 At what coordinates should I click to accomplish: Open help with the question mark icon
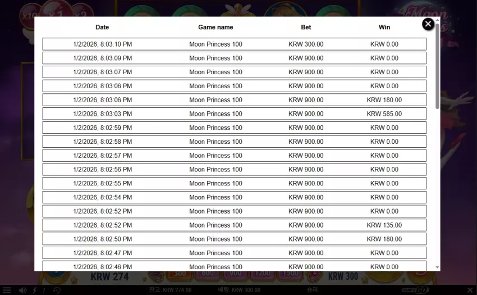44,290
